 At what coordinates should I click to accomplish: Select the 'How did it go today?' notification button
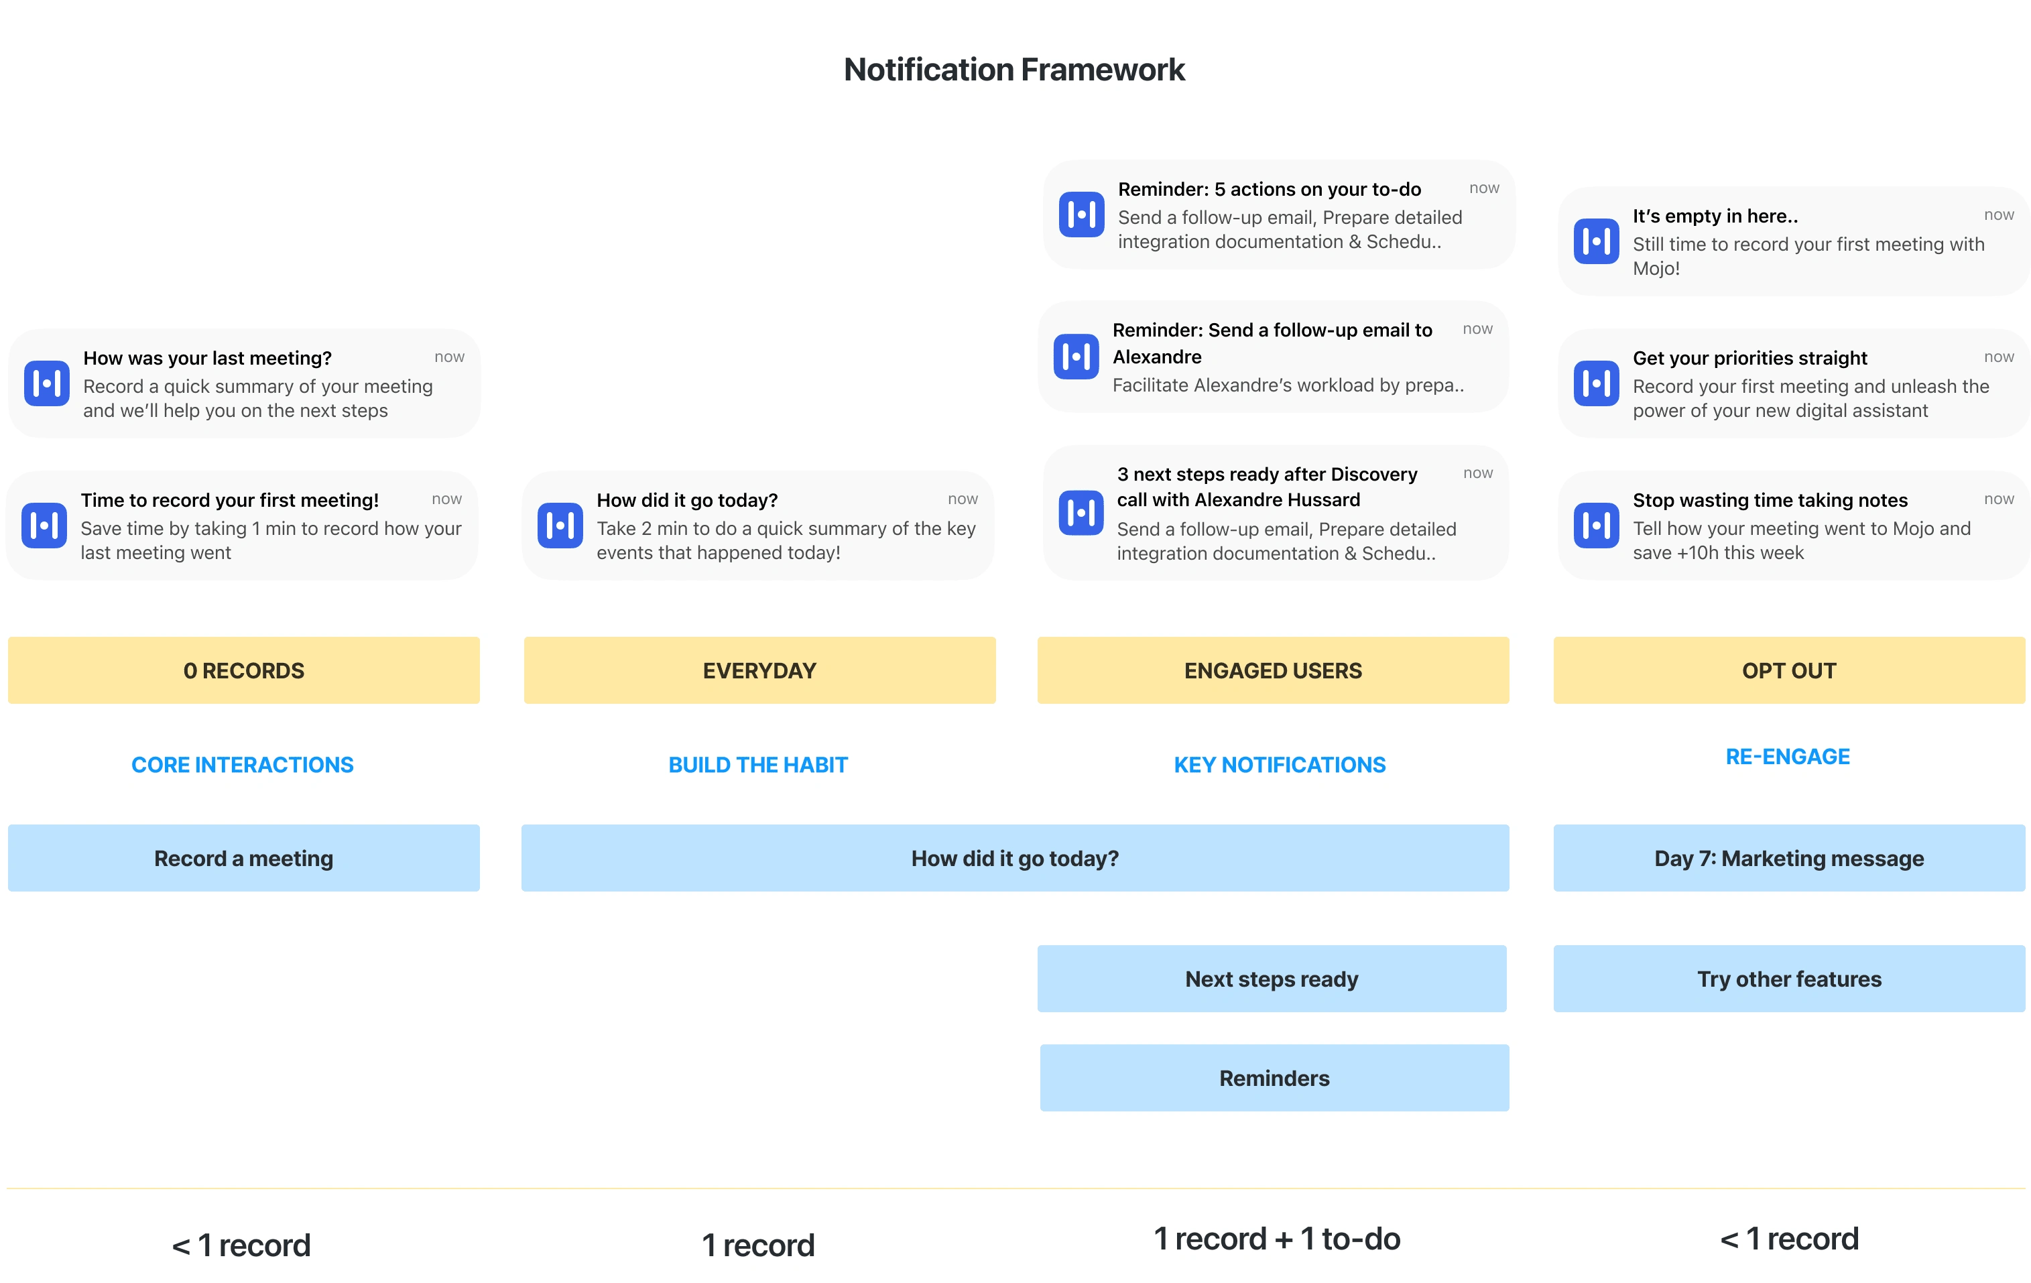pyautogui.click(x=1016, y=857)
